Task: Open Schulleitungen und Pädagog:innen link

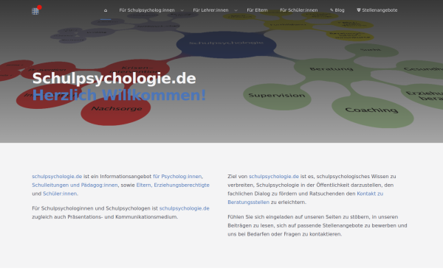Action: [75, 185]
